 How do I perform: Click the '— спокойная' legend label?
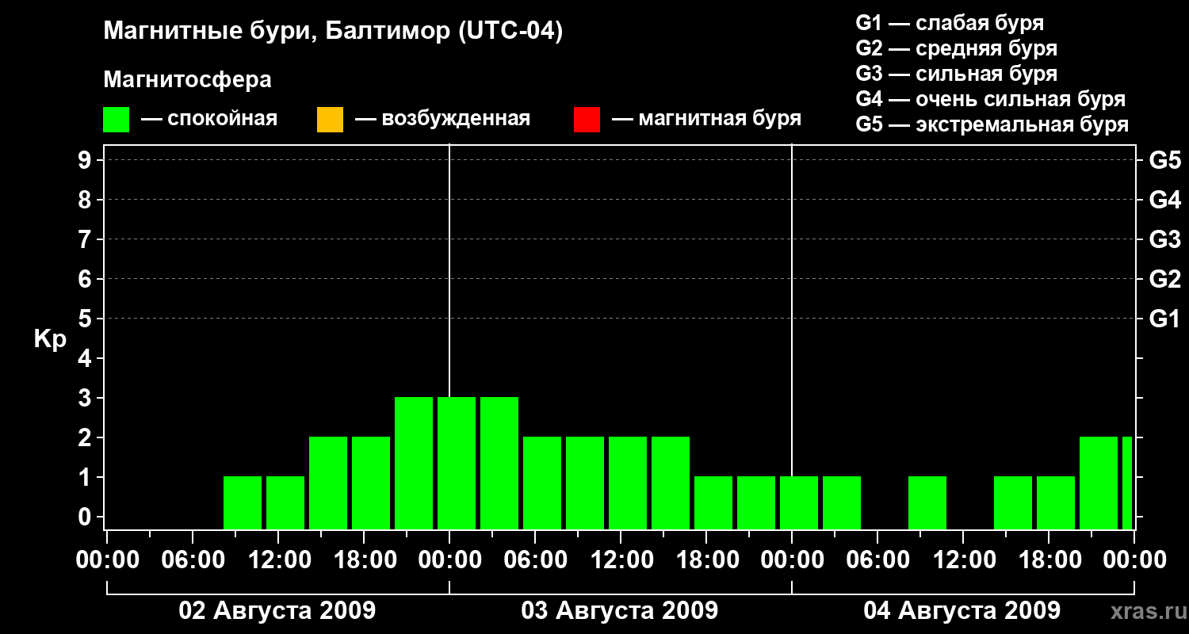[x=209, y=120]
